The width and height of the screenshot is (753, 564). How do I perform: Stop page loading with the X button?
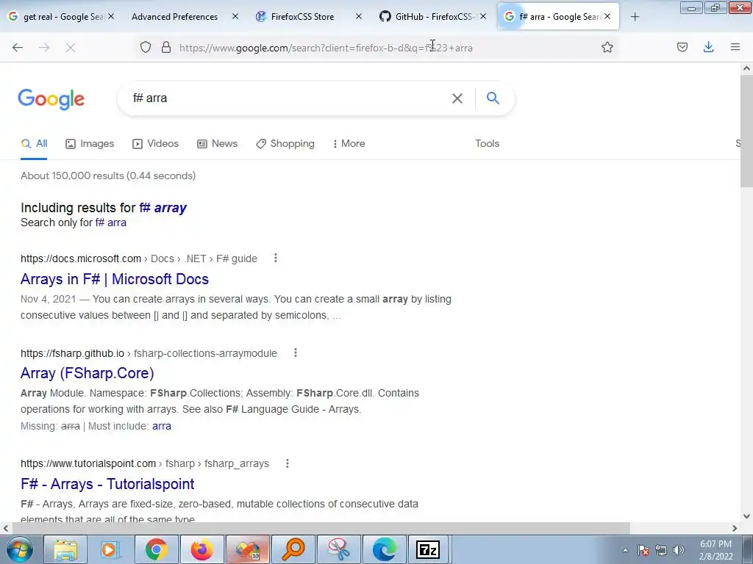70,48
